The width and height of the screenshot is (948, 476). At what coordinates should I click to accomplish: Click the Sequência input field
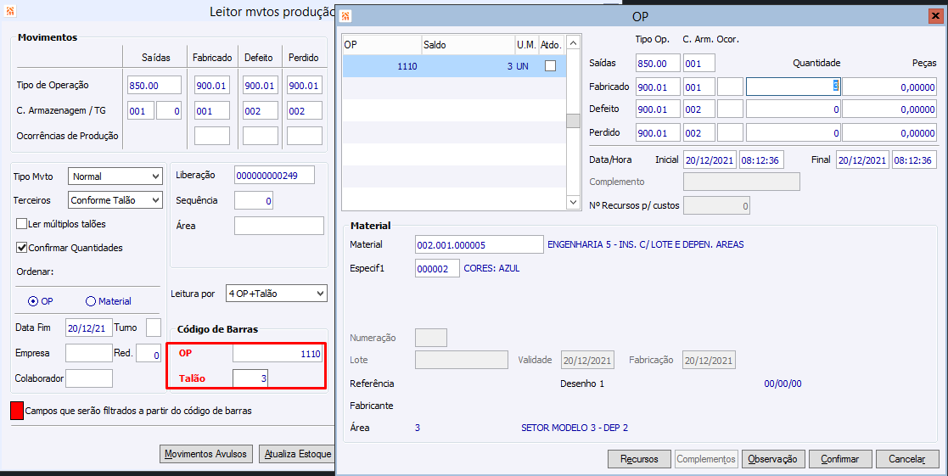[253, 200]
